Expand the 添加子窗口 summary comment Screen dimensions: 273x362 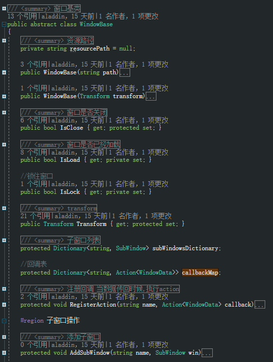4,337
